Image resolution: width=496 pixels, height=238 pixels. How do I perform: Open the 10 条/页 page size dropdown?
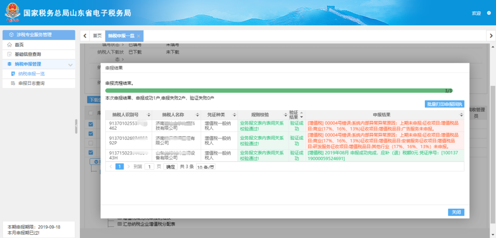[206, 166]
